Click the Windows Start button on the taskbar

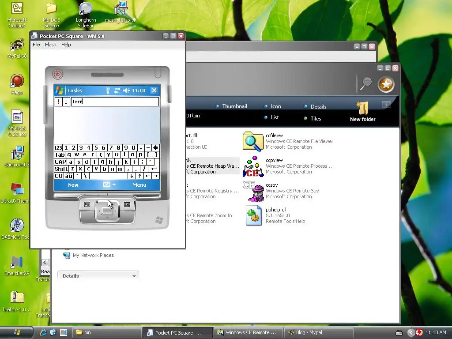[17, 332]
